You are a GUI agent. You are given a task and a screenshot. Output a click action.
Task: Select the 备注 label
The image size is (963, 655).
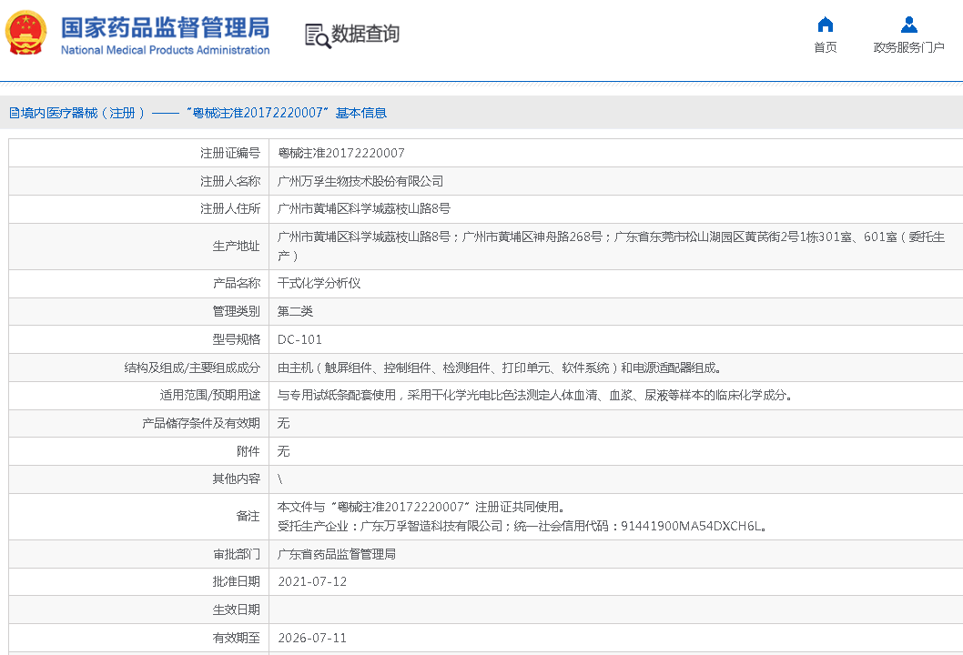(x=248, y=516)
